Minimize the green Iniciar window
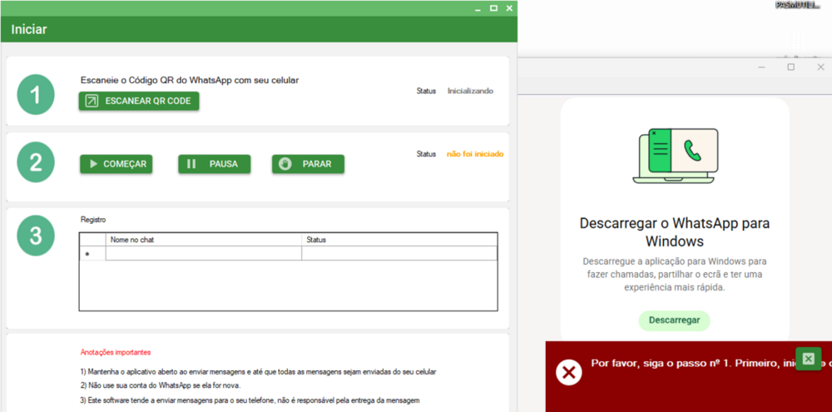Image resolution: width=832 pixels, height=412 pixels. [x=478, y=8]
